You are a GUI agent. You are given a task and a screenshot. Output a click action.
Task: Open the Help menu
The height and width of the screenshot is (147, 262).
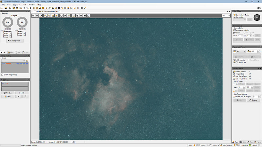[x=39, y=5]
